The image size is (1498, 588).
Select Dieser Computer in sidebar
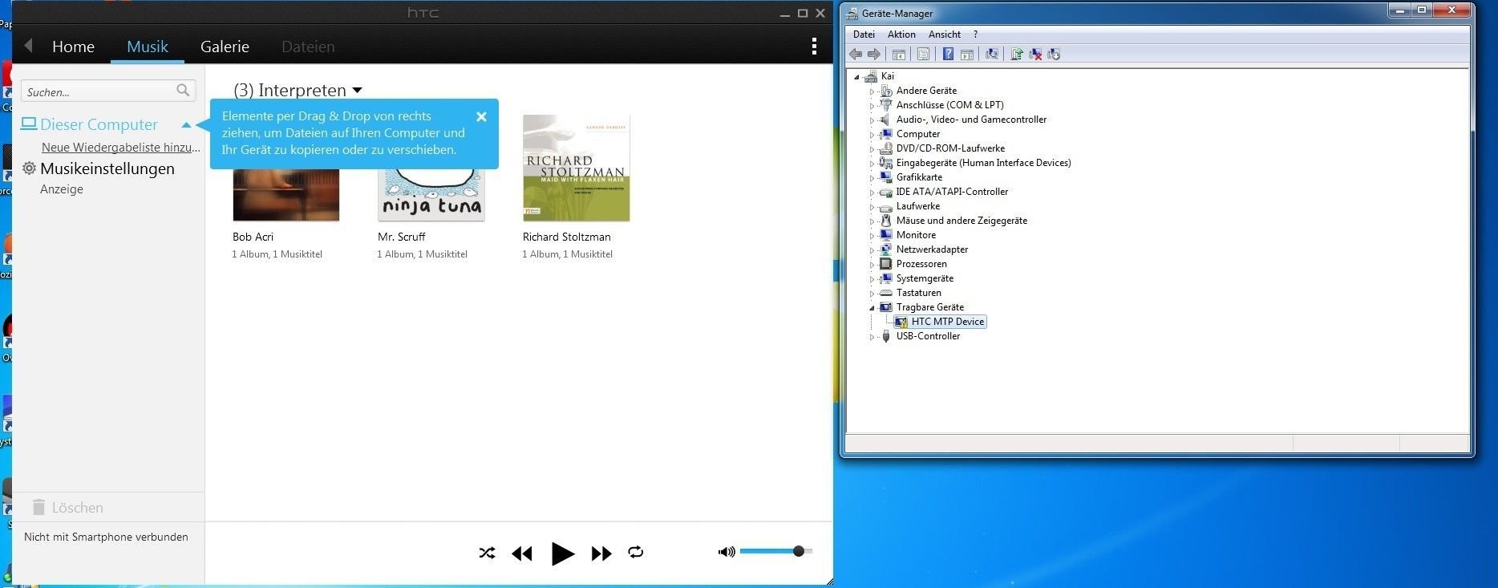pos(99,124)
